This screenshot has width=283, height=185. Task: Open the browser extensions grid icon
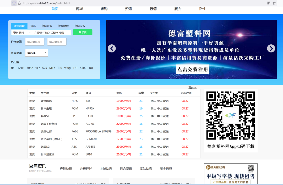[x=269, y=3]
